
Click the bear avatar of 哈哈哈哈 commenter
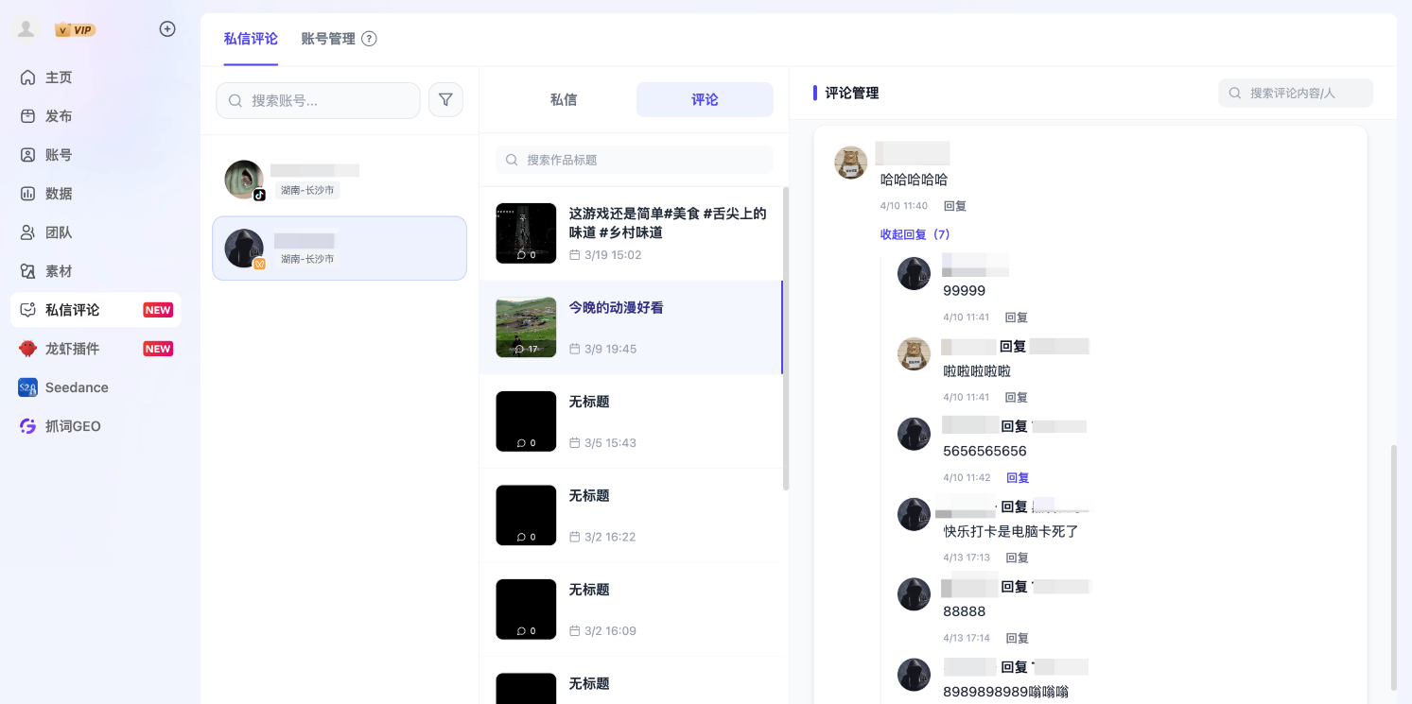pos(851,163)
